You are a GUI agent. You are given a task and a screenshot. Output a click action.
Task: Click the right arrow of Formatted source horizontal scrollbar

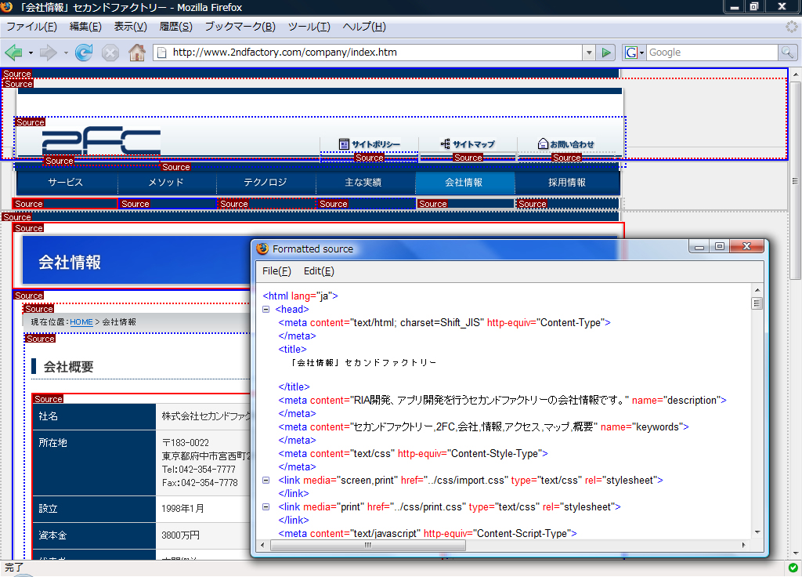click(744, 546)
